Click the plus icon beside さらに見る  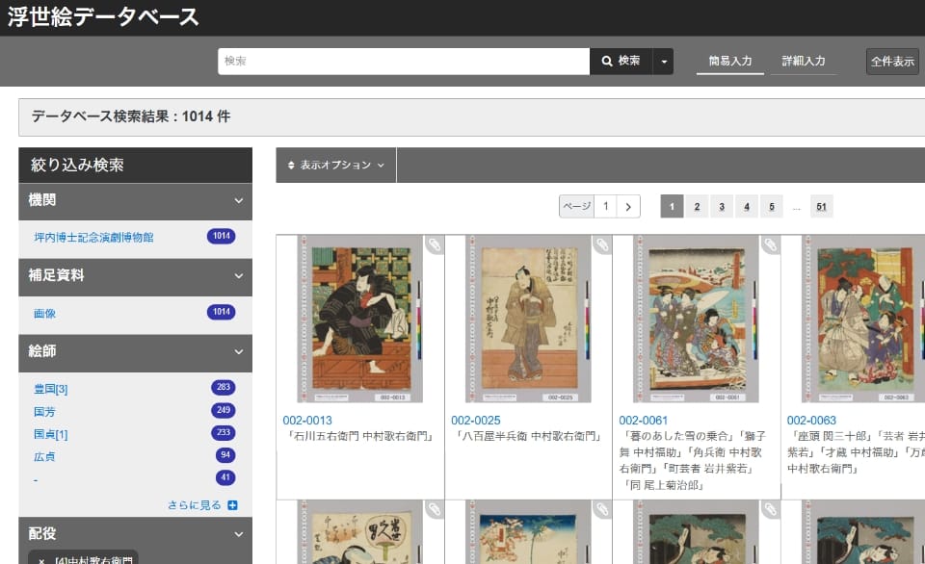click(x=232, y=505)
